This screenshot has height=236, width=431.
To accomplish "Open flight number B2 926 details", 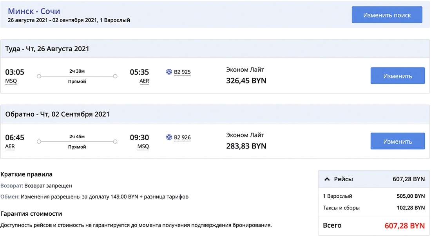I will (182, 137).
